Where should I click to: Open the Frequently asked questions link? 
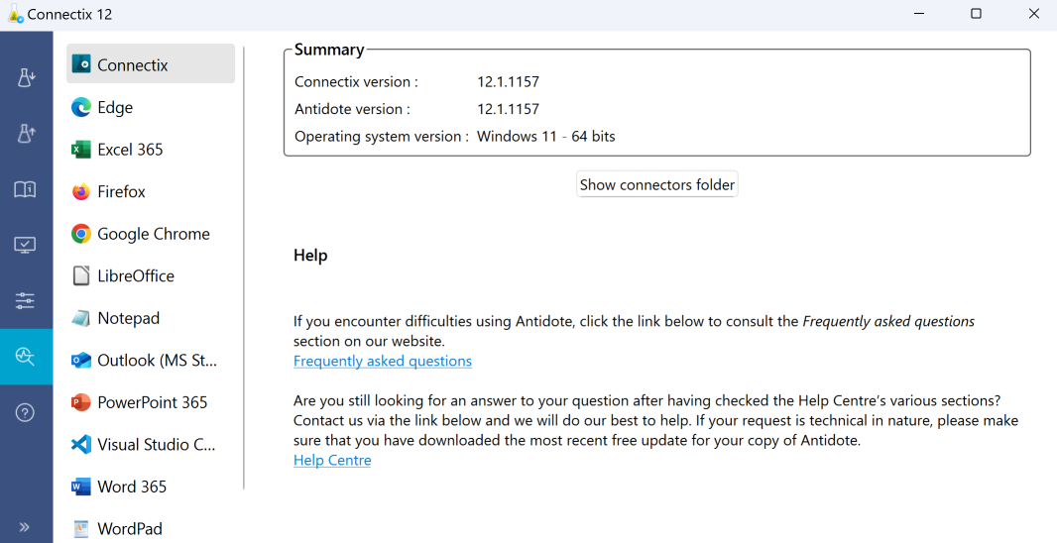383,361
